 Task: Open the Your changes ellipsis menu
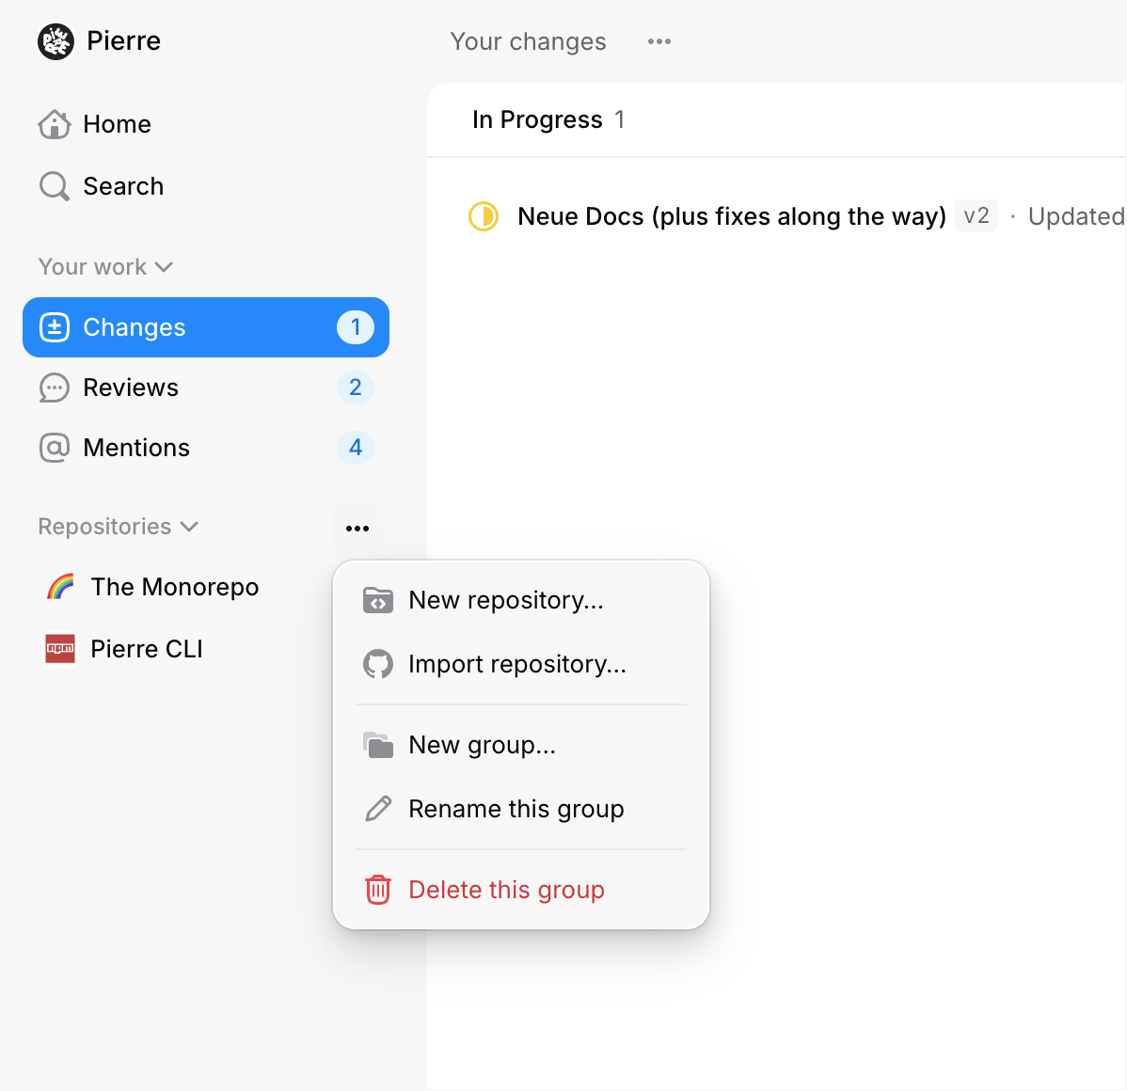(x=659, y=41)
